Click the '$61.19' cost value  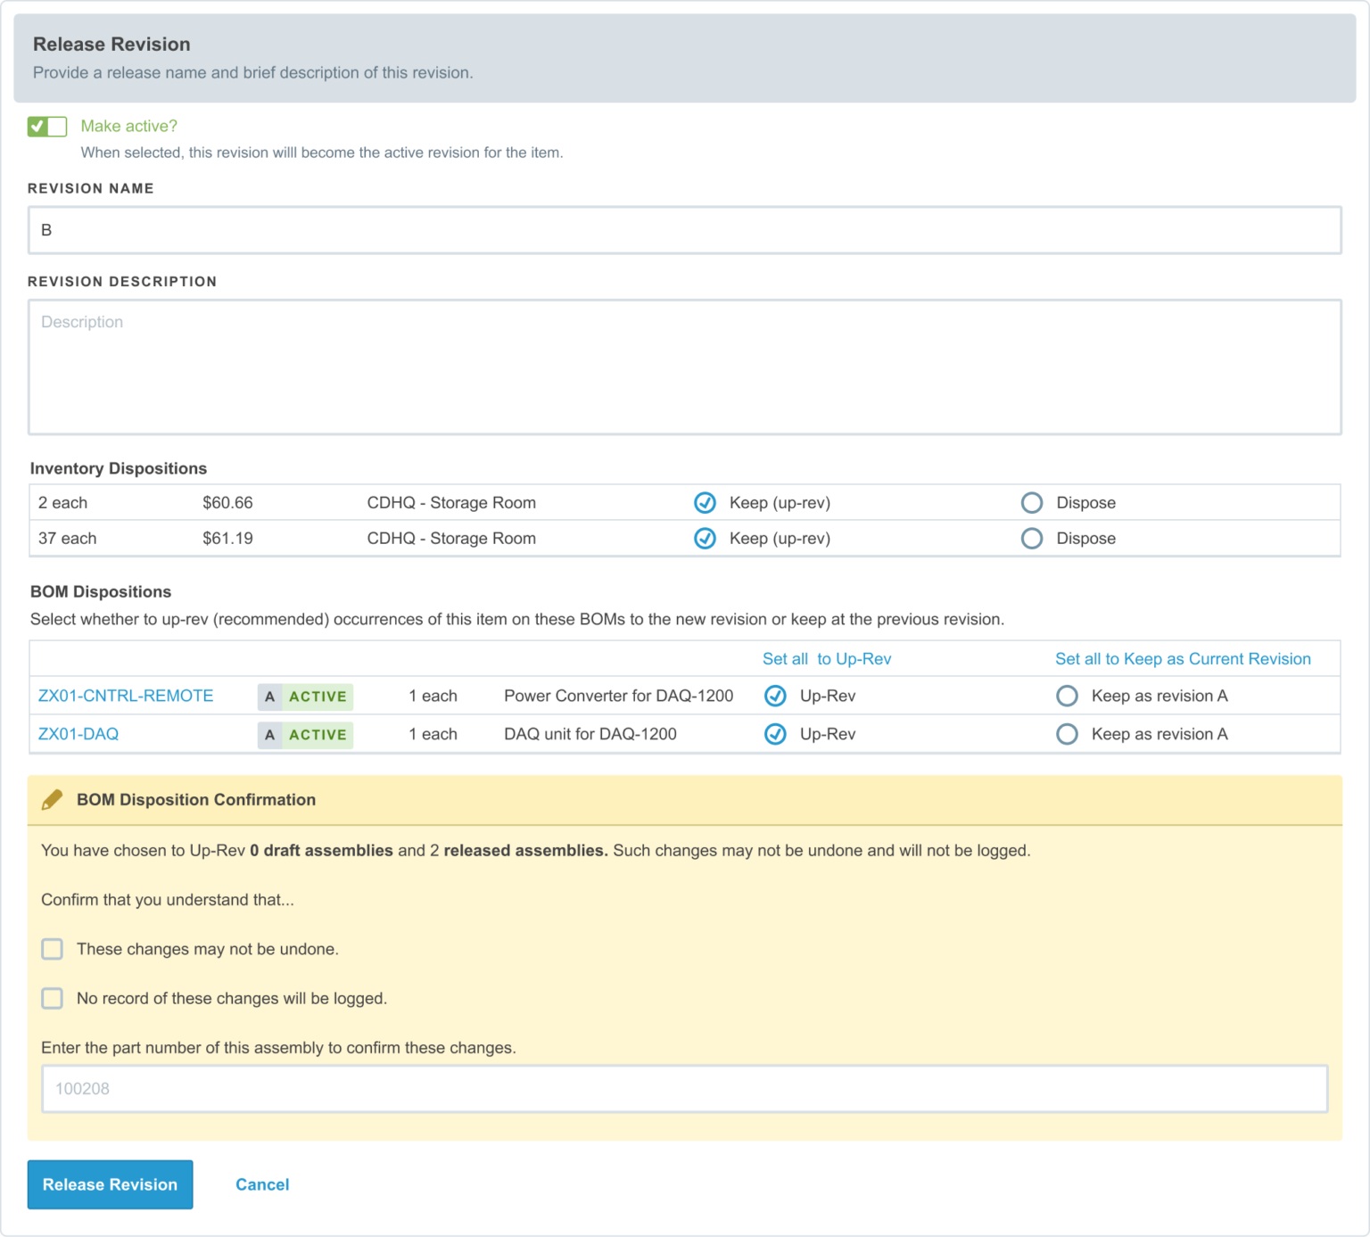click(x=227, y=539)
